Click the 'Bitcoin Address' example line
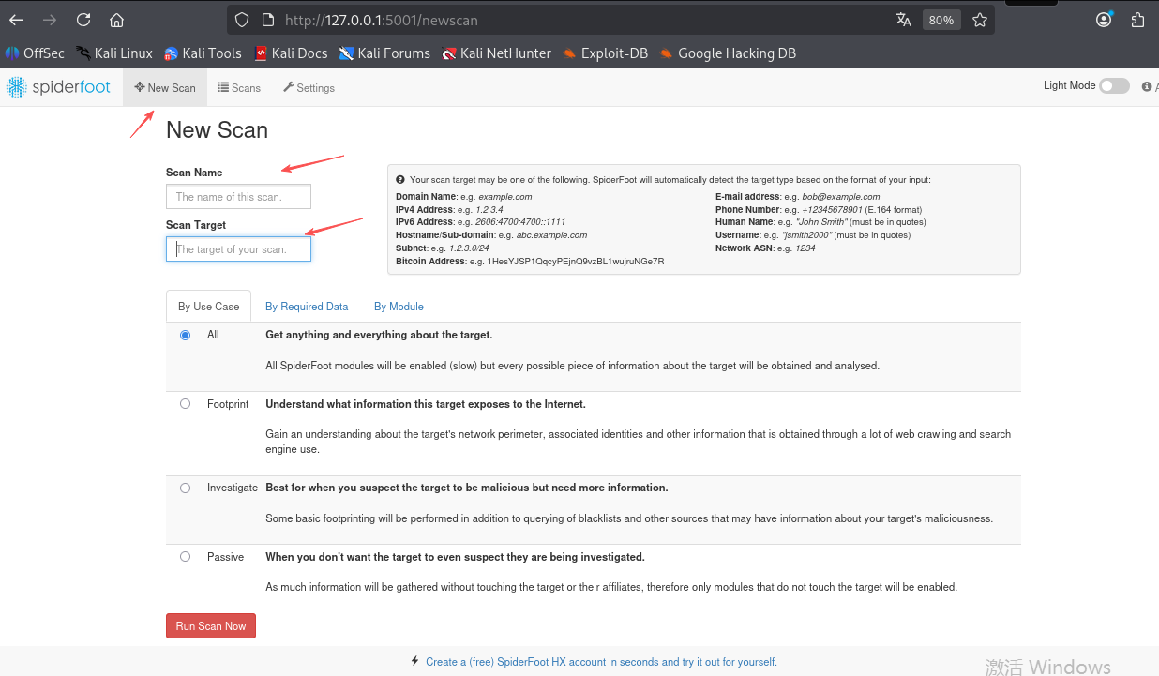1159x676 pixels. click(530, 261)
